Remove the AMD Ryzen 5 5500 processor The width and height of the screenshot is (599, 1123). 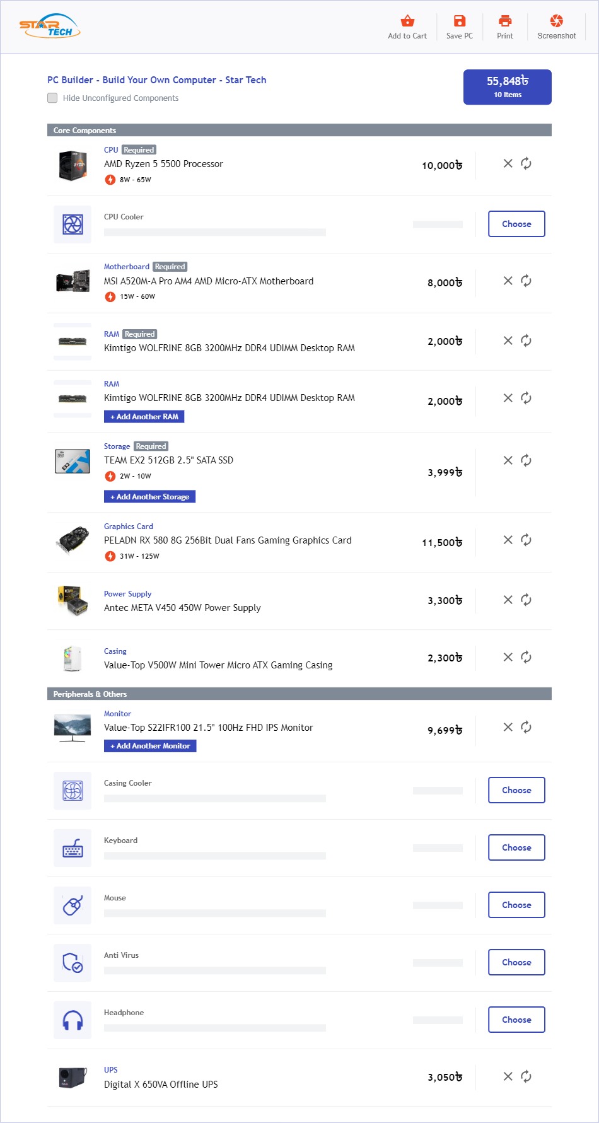[x=508, y=164]
